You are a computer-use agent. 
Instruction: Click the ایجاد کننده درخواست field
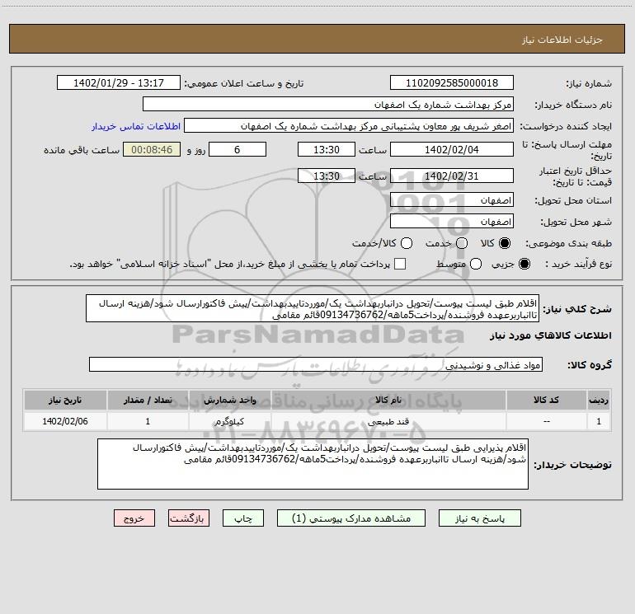click(x=349, y=126)
